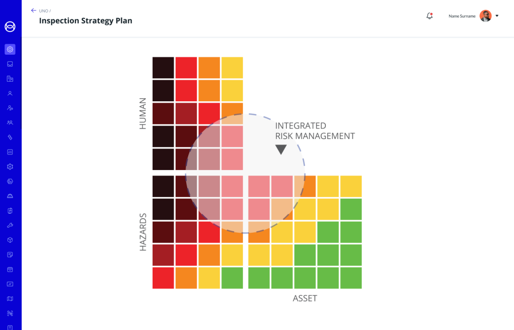Image resolution: width=514 pixels, height=330 pixels.
Task: Click the company logo at sidebar top
Action: pos(10,27)
